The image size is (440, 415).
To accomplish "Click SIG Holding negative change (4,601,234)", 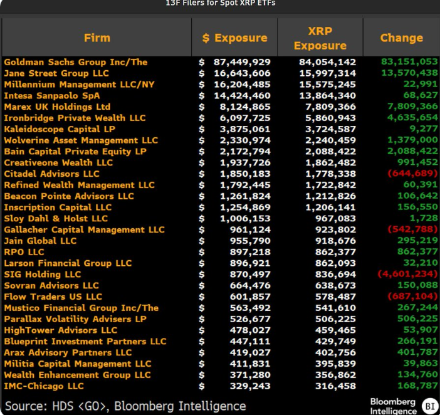I will click(x=408, y=274).
